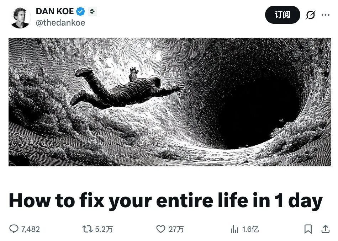
Task: Click the repost arrows icon
Action: (x=87, y=229)
